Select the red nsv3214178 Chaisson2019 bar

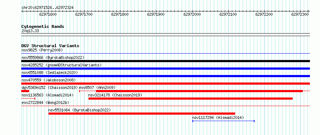pyautogui.click(x=191, y=99)
